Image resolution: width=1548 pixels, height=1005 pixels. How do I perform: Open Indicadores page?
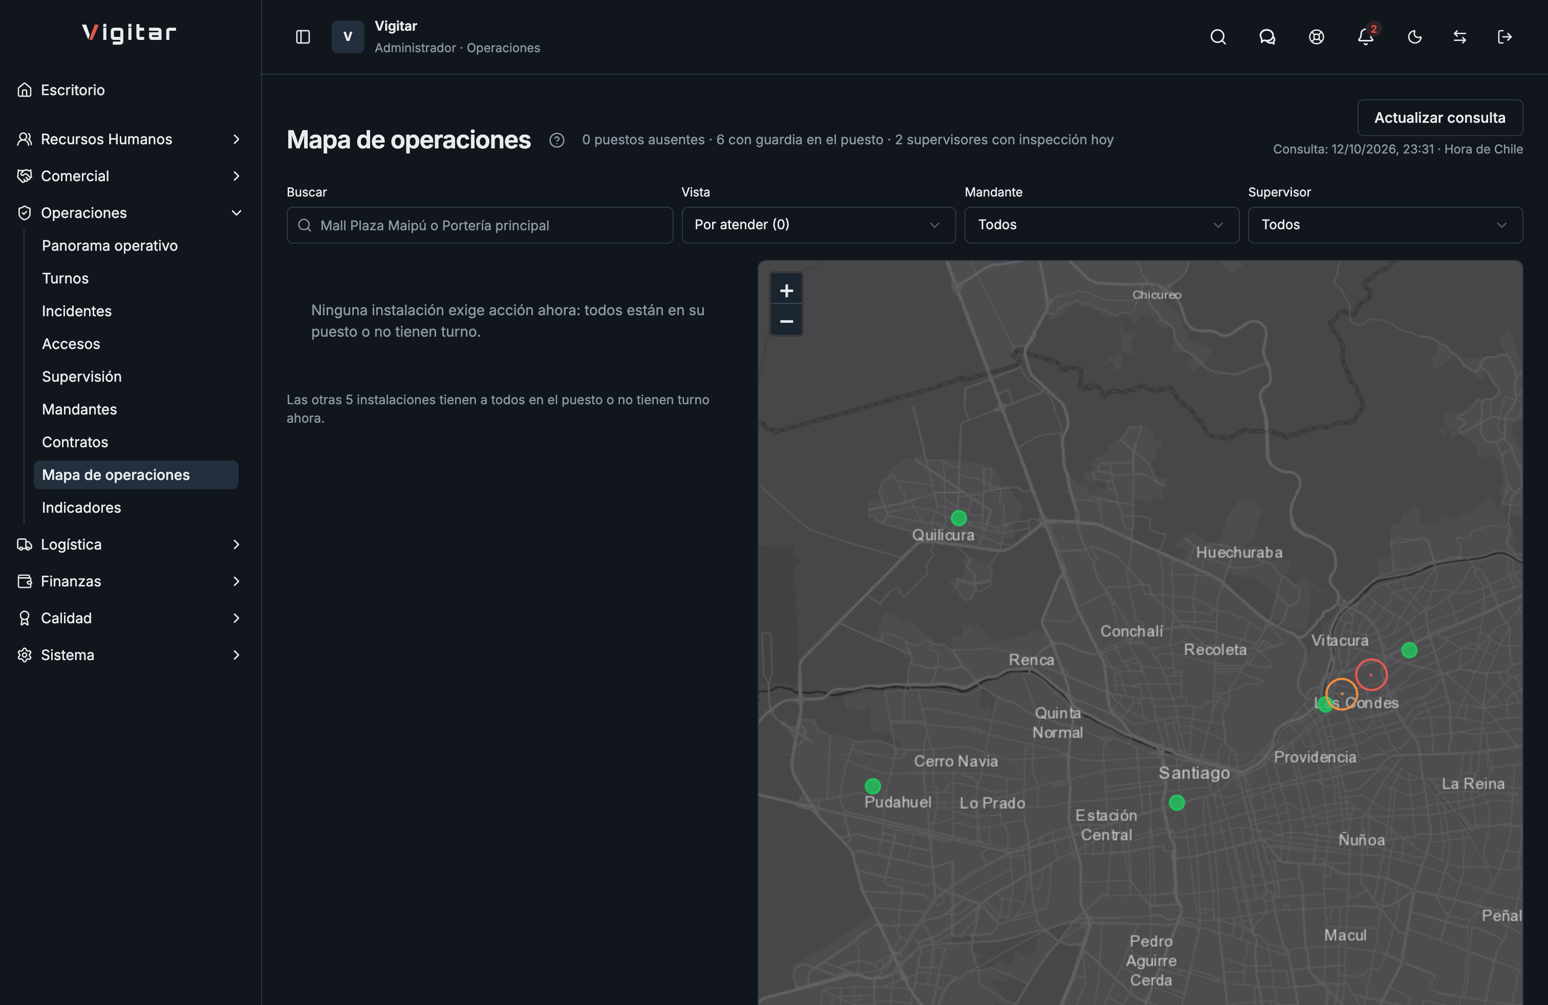[136, 508]
